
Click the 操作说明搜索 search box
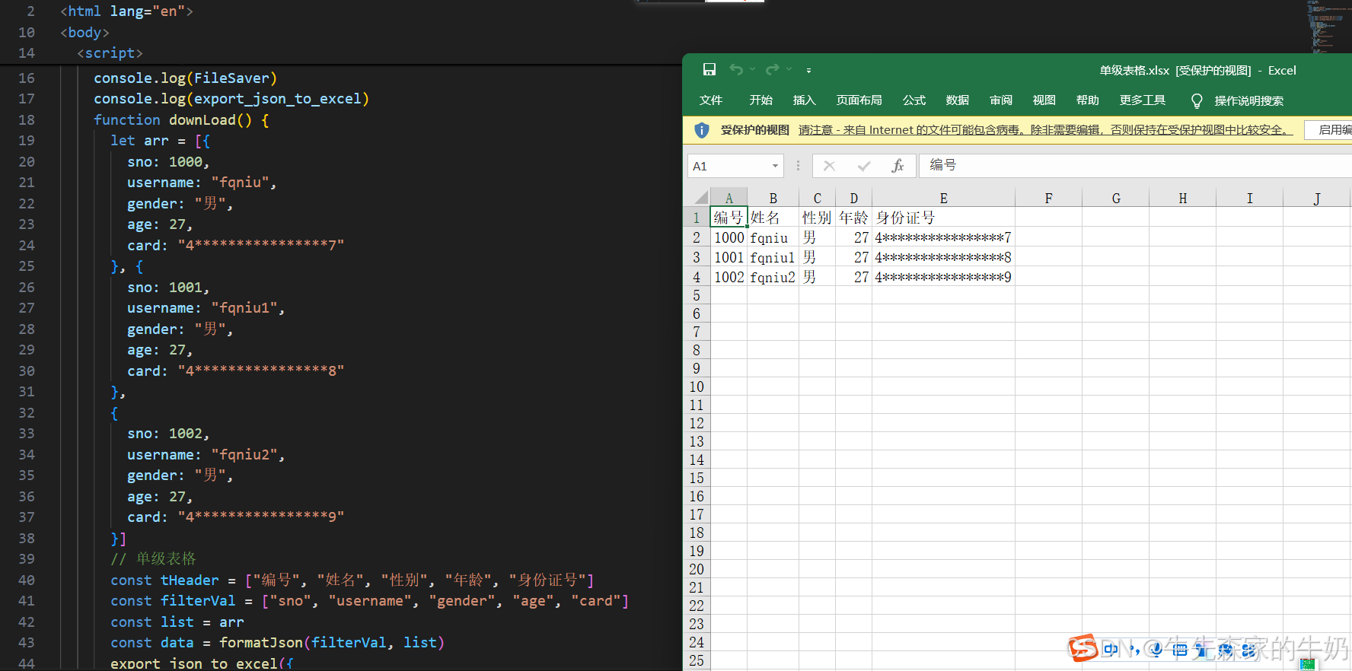[1248, 101]
